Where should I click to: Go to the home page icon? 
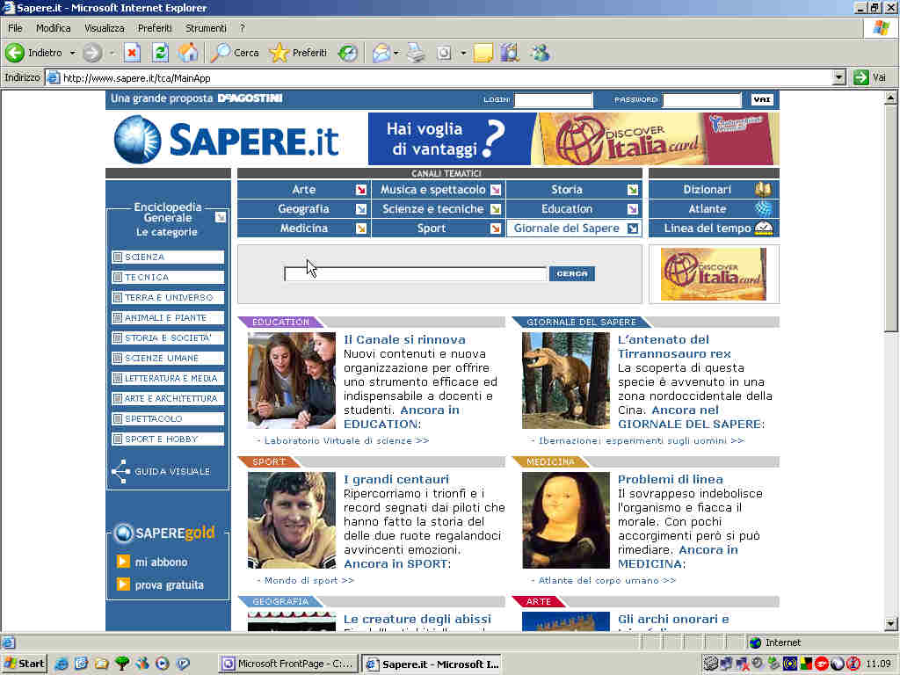pyautogui.click(x=188, y=53)
